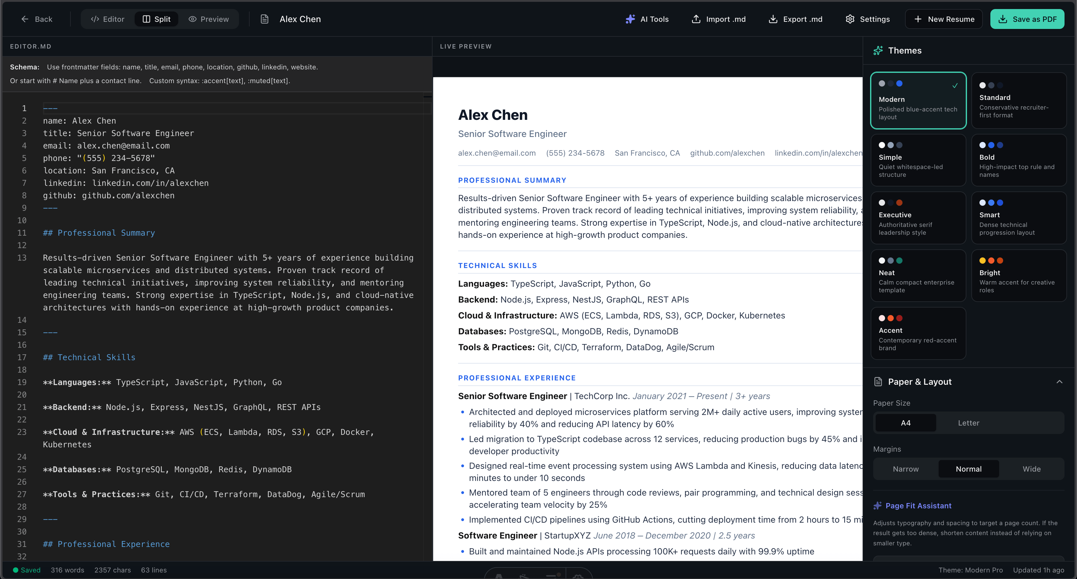Click the TECHNICAL SKILLS preview heading
Image resolution: width=1077 pixels, height=579 pixels.
point(498,265)
